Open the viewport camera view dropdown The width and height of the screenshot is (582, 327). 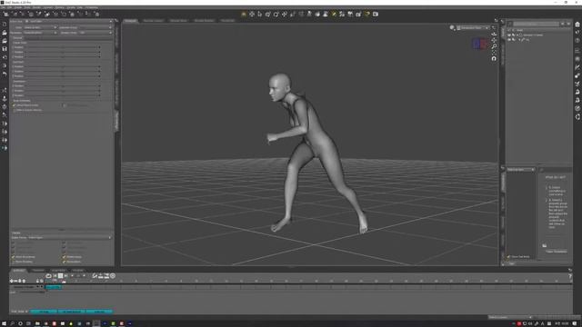475,28
